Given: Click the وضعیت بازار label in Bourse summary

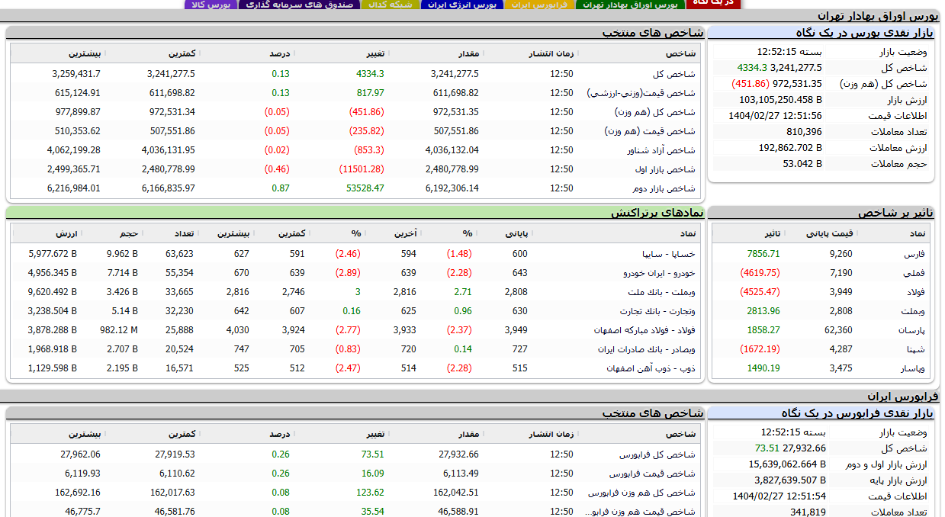Looking at the screenshot, I should click(902, 52).
